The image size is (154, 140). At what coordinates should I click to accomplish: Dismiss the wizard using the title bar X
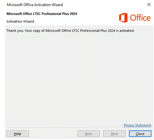(x=149, y=5)
